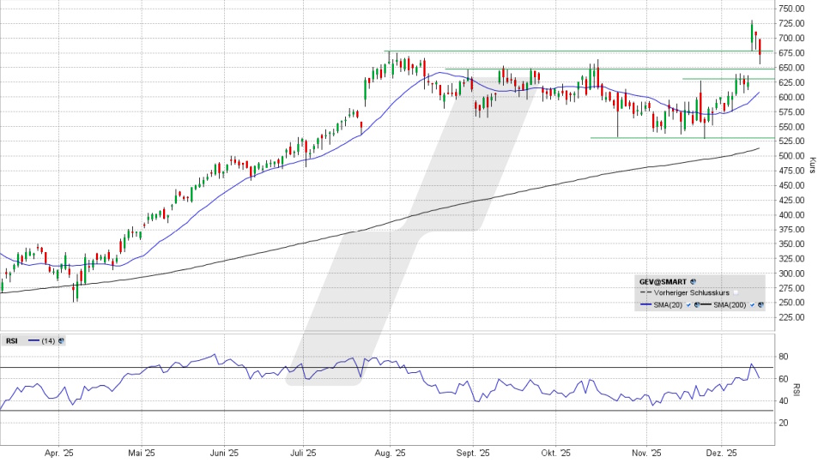Click the 500.00 price axis label
This screenshot has width=824, height=463.
[791, 156]
